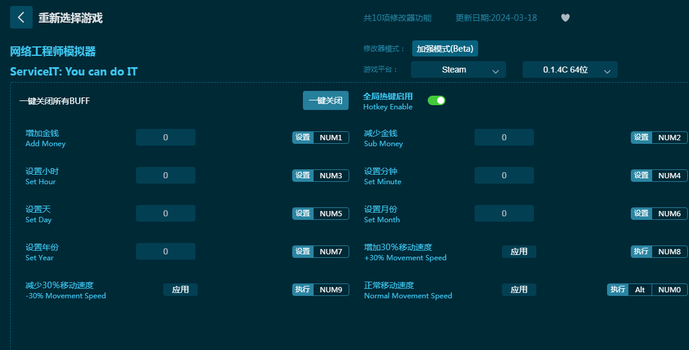Click the NUM8 hotkey box
The image size is (689, 350).
(669, 251)
